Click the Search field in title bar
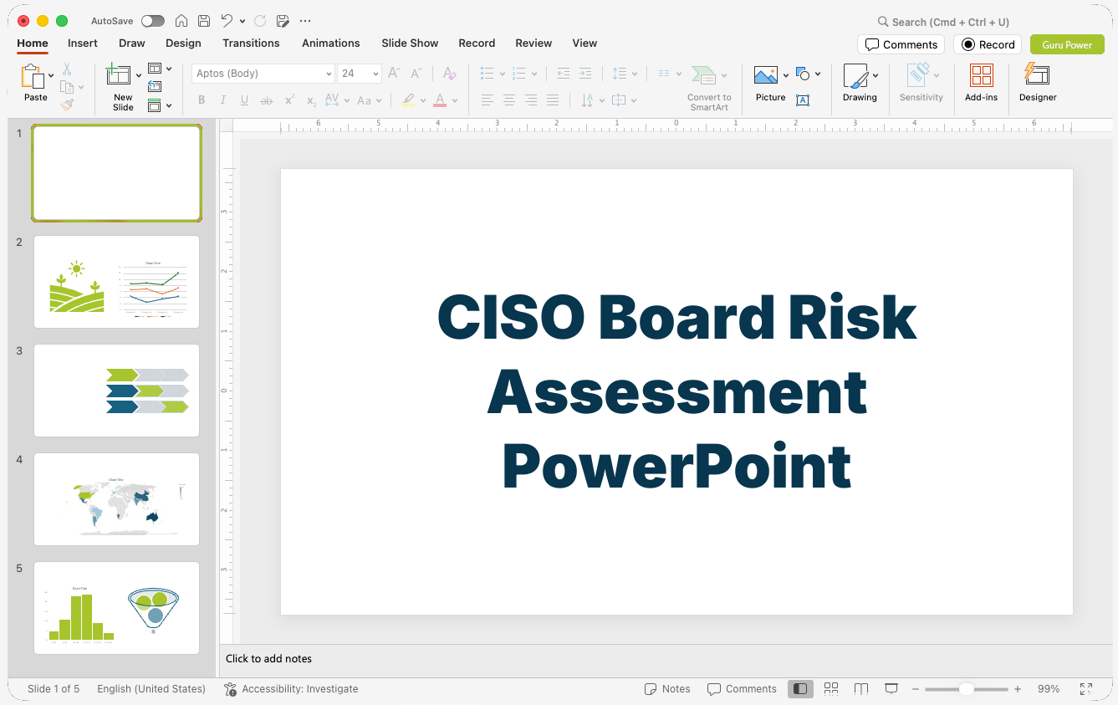1118x705 pixels. pyautogui.click(x=946, y=22)
